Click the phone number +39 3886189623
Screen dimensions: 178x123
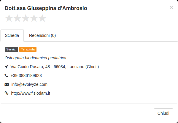tap(26, 76)
